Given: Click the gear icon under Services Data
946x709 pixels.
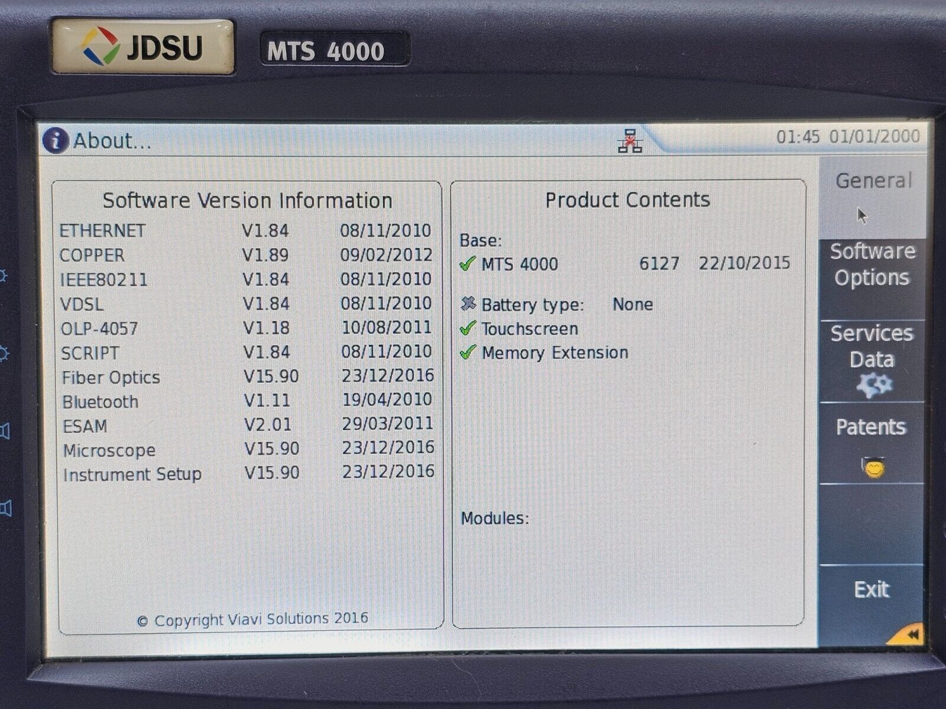Looking at the screenshot, I should pyautogui.click(x=874, y=386).
